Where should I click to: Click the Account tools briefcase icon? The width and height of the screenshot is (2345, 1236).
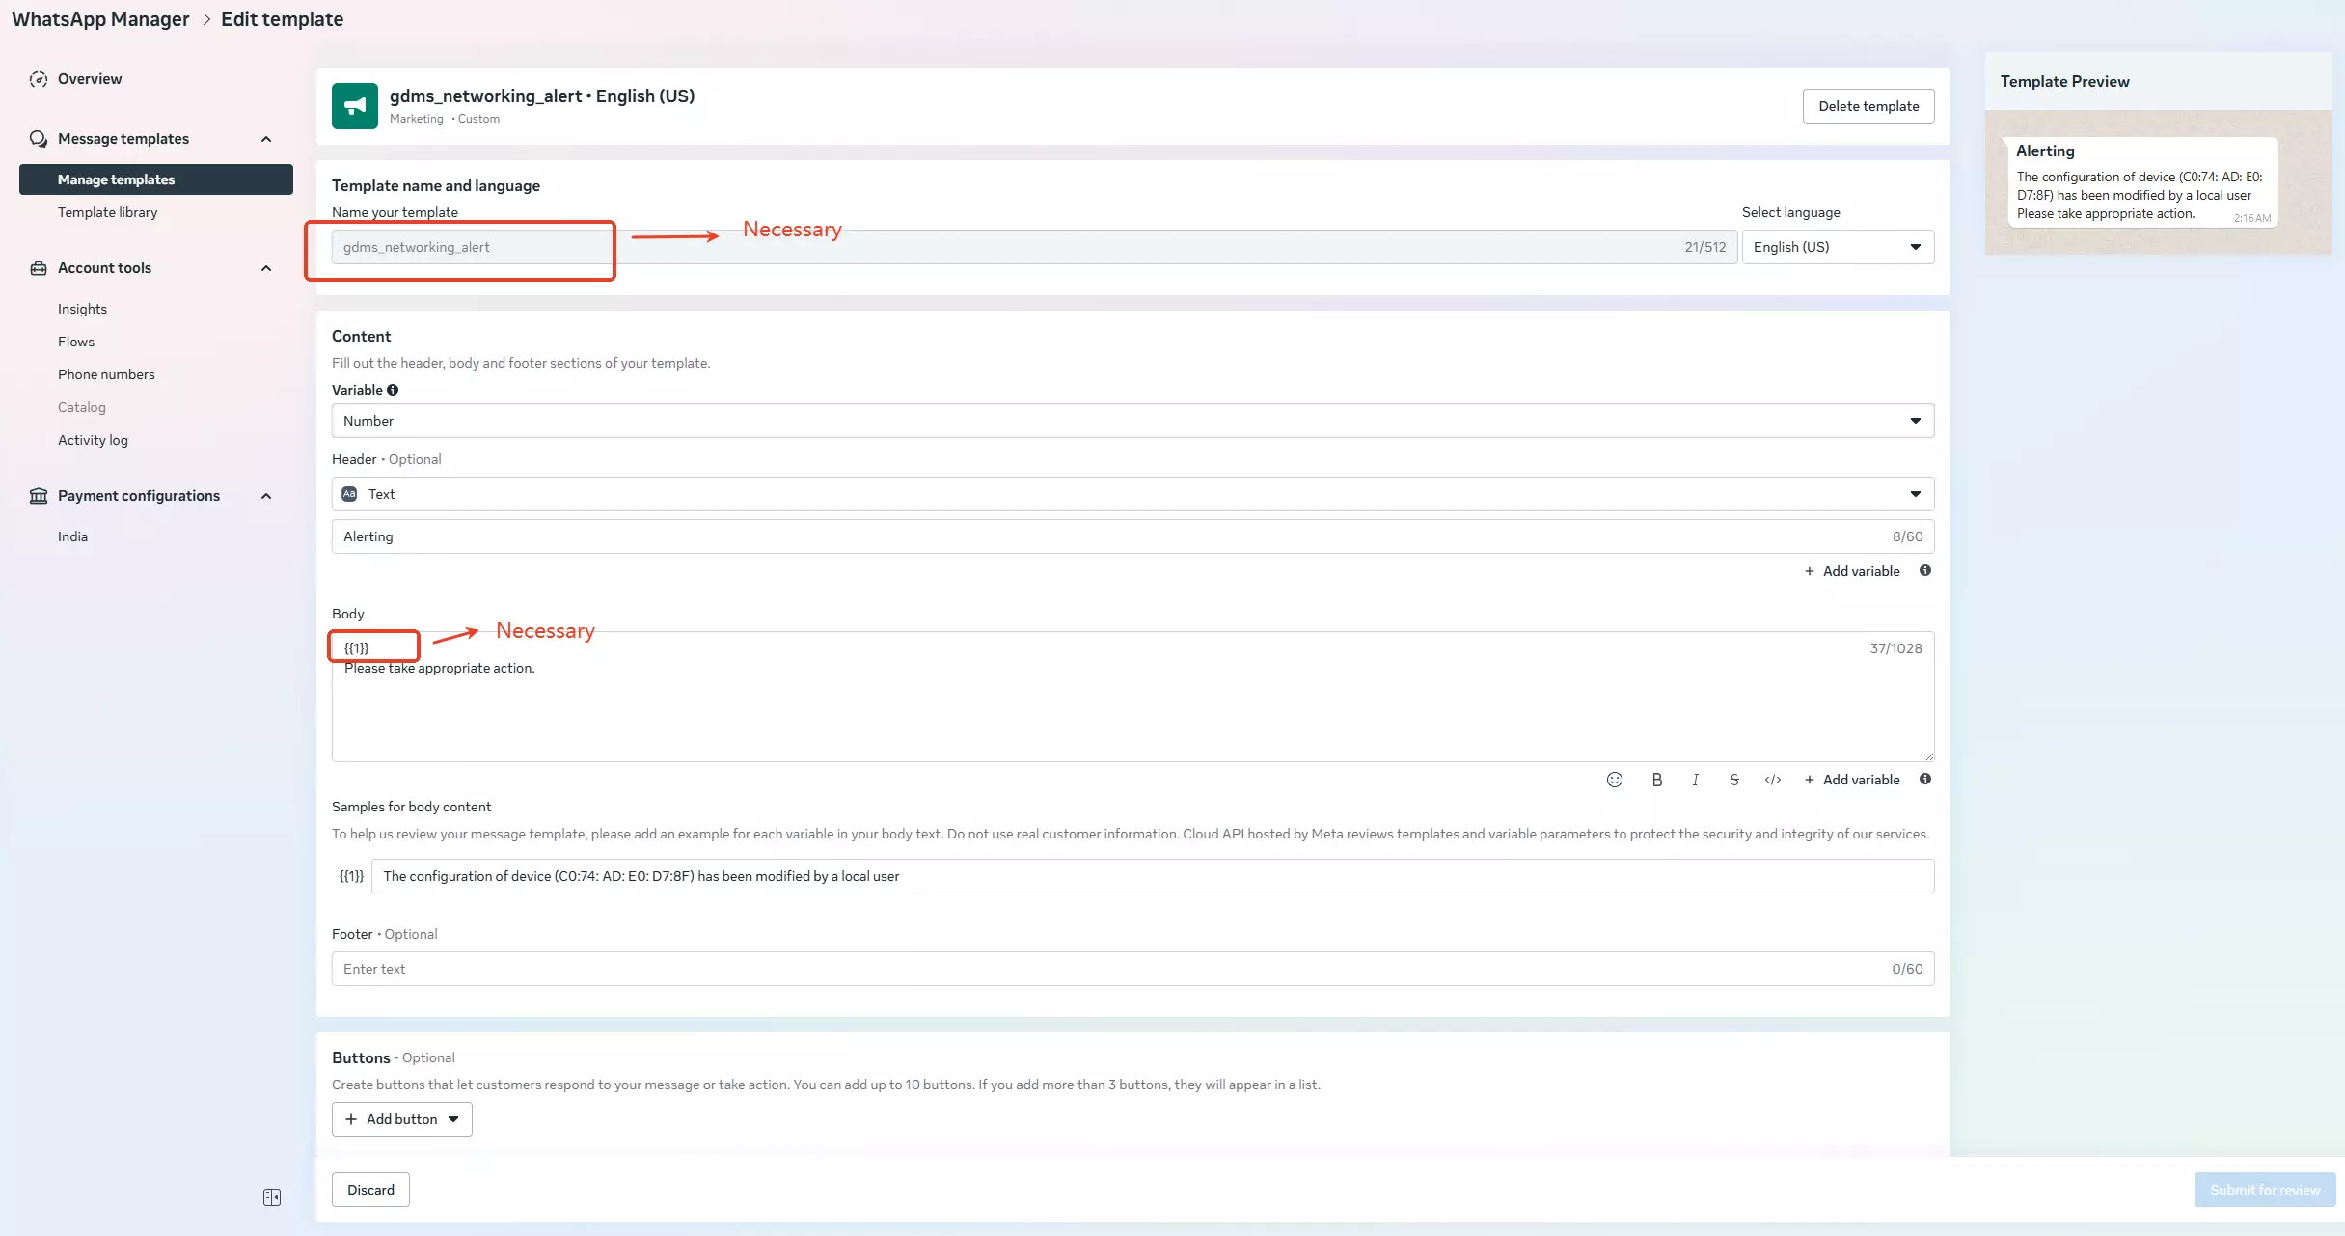(39, 268)
